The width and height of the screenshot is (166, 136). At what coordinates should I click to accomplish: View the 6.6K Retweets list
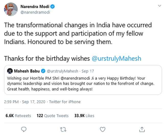[x=18, y=116]
